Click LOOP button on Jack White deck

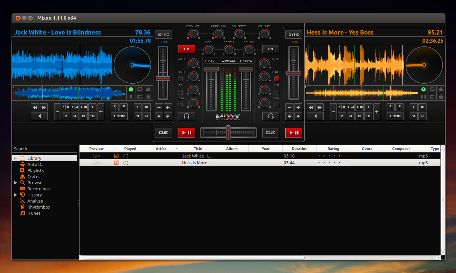tap(119, 116)
